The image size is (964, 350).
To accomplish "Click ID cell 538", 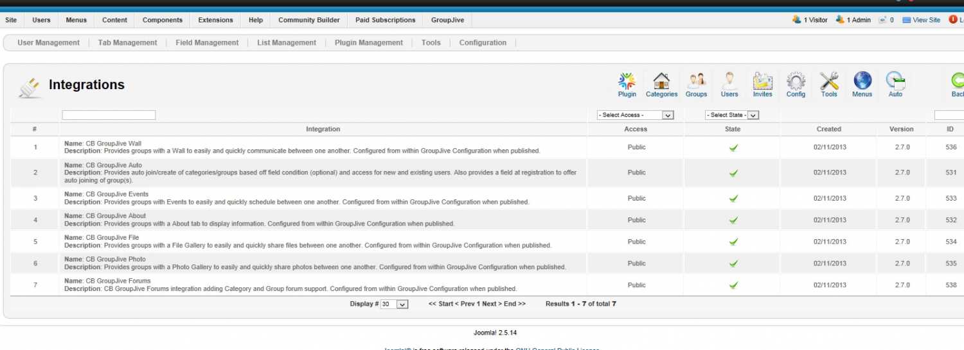I will [951, 285].
